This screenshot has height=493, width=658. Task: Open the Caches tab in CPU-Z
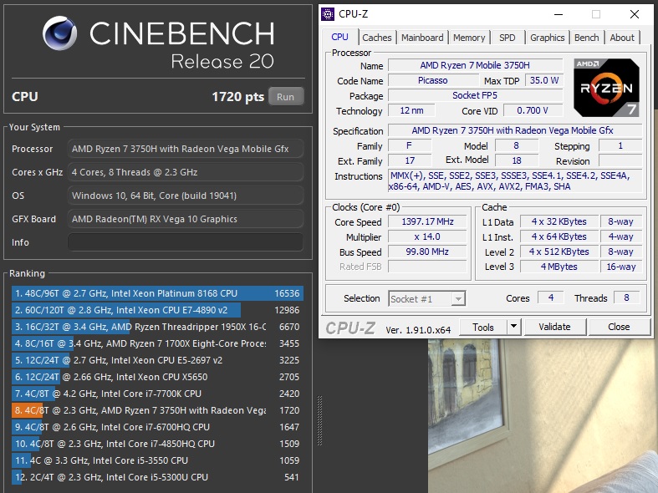click(x=377, y=38)
